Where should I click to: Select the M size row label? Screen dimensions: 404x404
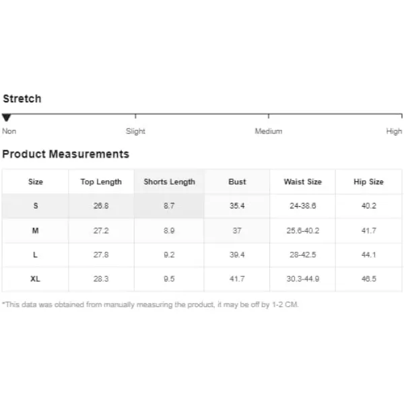pos(36,230)
